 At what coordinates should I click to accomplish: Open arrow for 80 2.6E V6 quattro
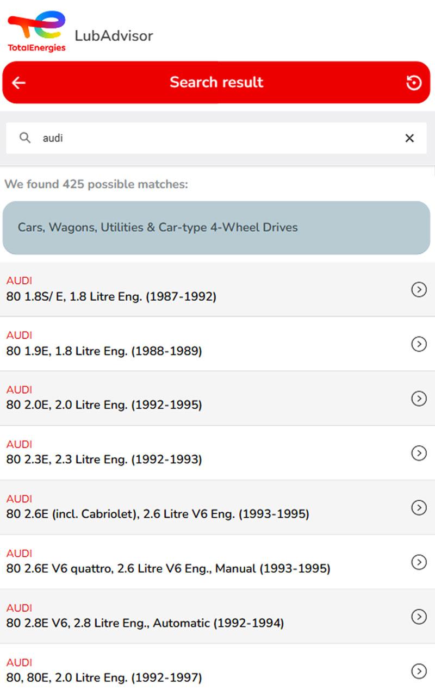pyautogui.click(x=419, y=562)
